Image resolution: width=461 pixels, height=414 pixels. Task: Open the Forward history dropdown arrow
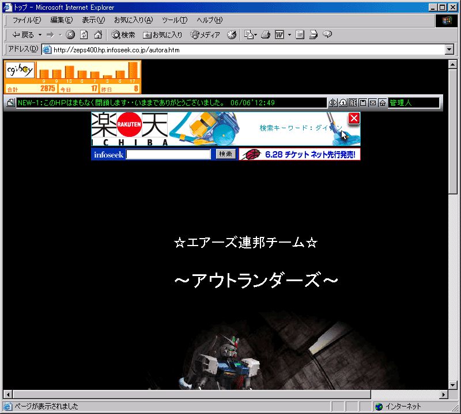pyautogui.click(x=60, y=35)
